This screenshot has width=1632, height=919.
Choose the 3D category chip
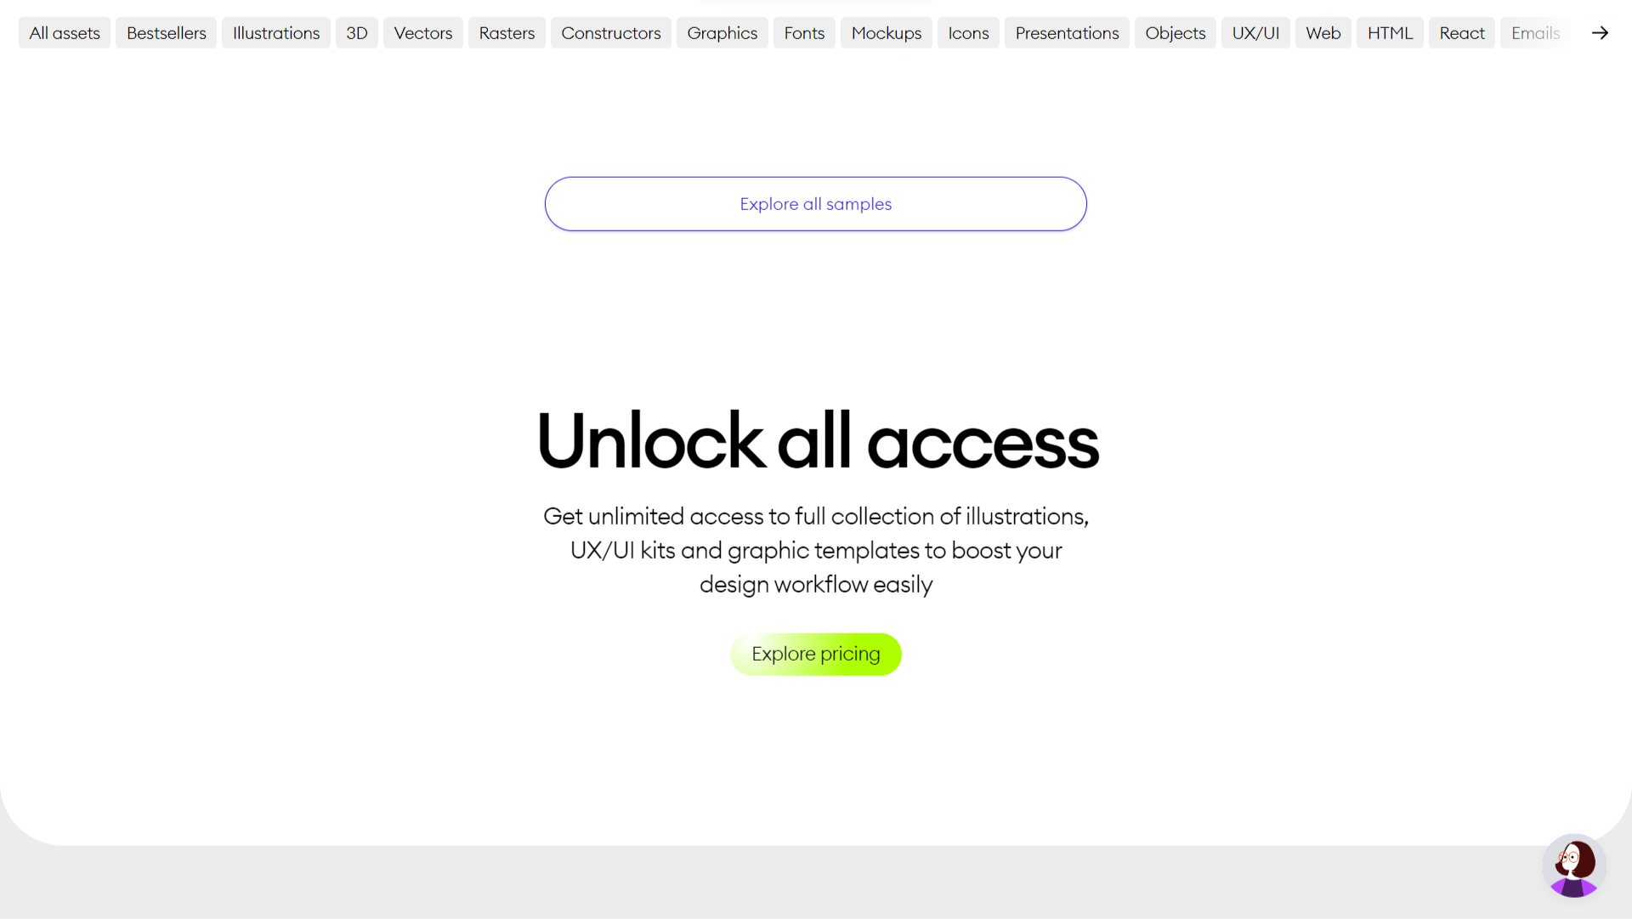click(x=357, y=33)
